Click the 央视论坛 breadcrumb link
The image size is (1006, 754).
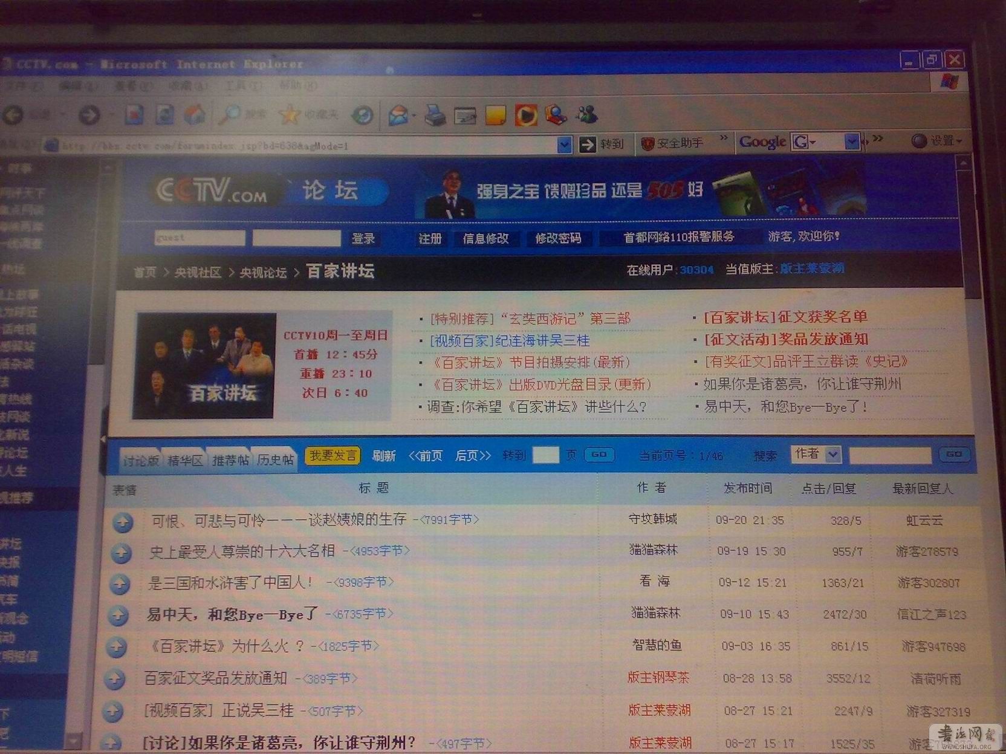(263, 273)
